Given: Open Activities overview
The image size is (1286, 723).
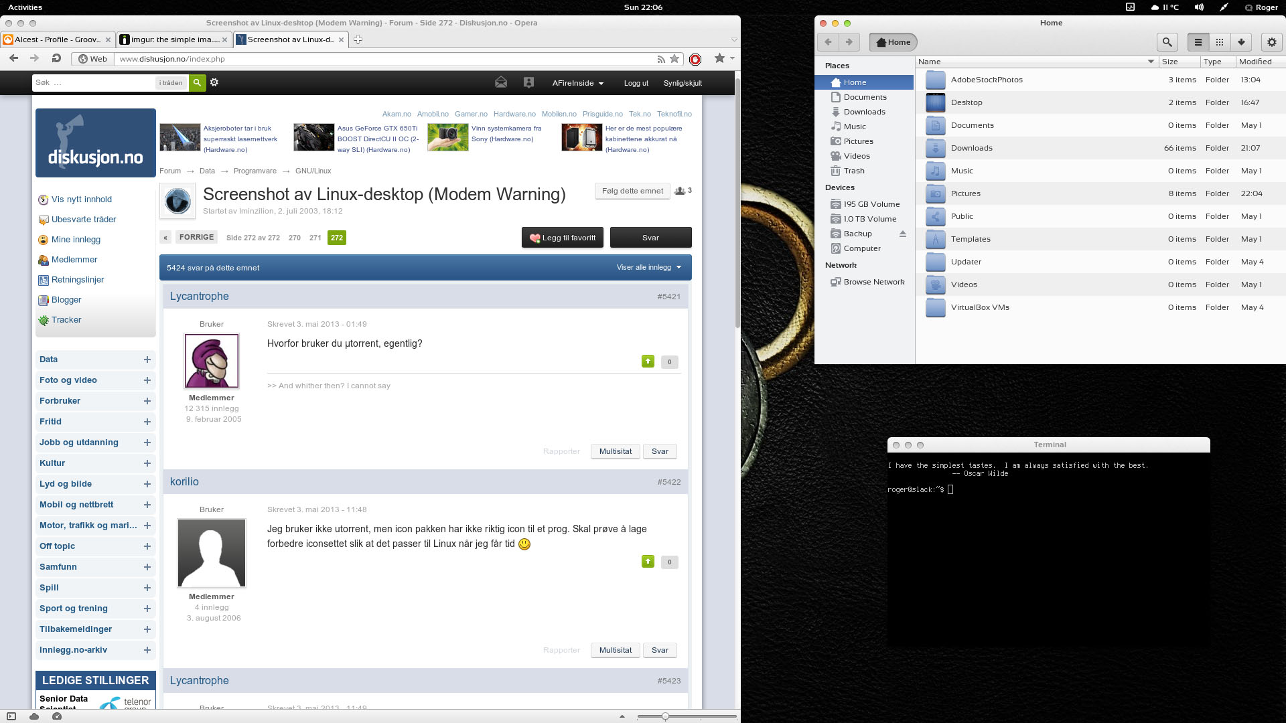Looking at the screenshot, I should [25, 7].
